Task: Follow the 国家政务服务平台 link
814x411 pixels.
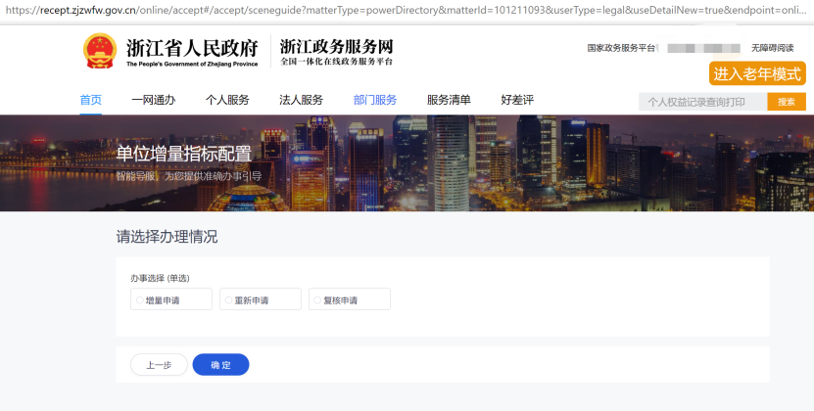Action: pyautogui.click(x=620, y=48)
